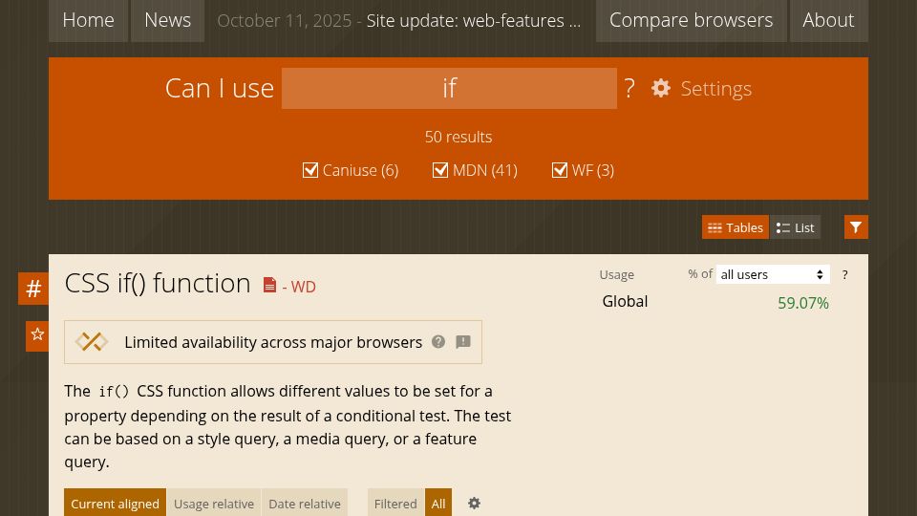Open Compare browsers page
The width and height of the screenshot is (917, 516).
692,20
